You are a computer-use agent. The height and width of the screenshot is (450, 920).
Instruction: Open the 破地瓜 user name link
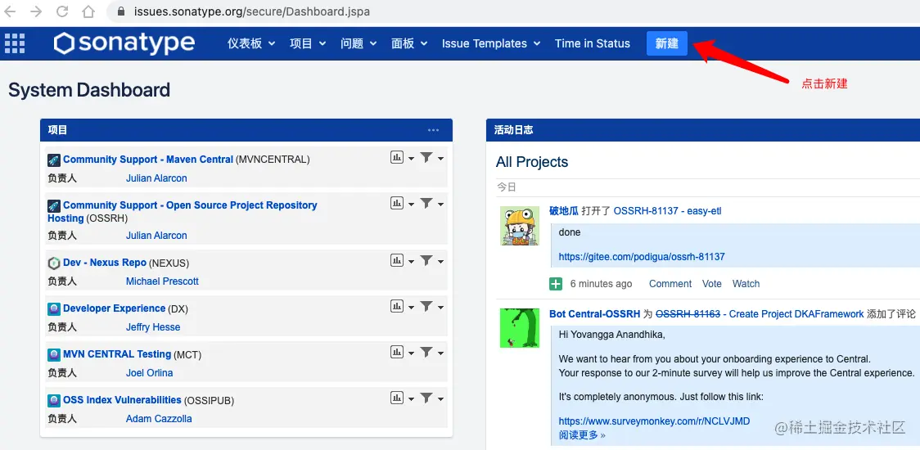[x=563, y=211]
